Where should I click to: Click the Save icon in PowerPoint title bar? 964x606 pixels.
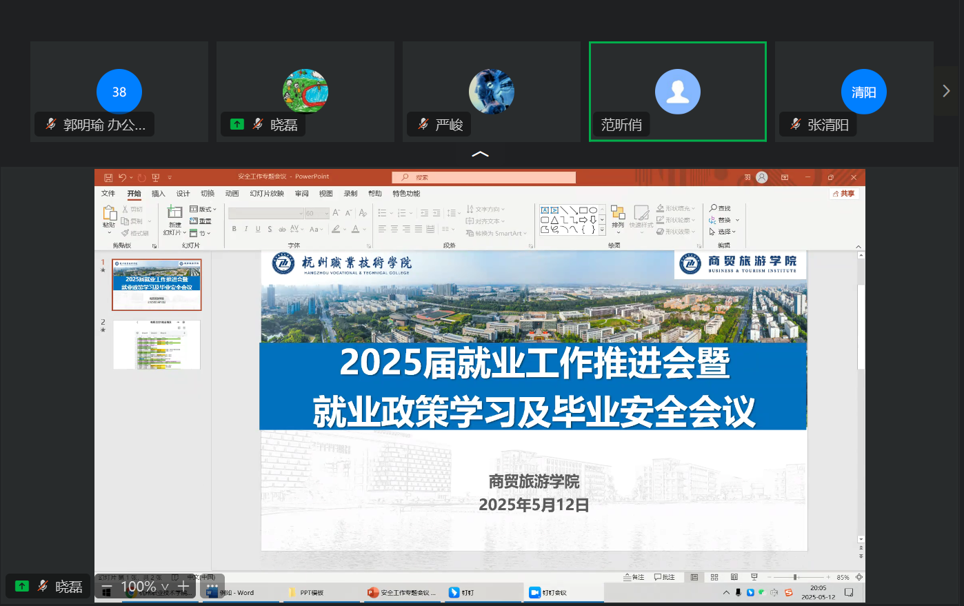108,177
